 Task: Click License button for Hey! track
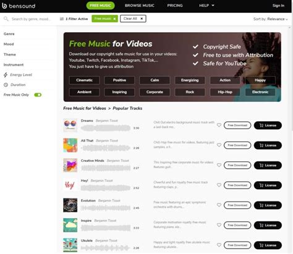pos(268,185)
